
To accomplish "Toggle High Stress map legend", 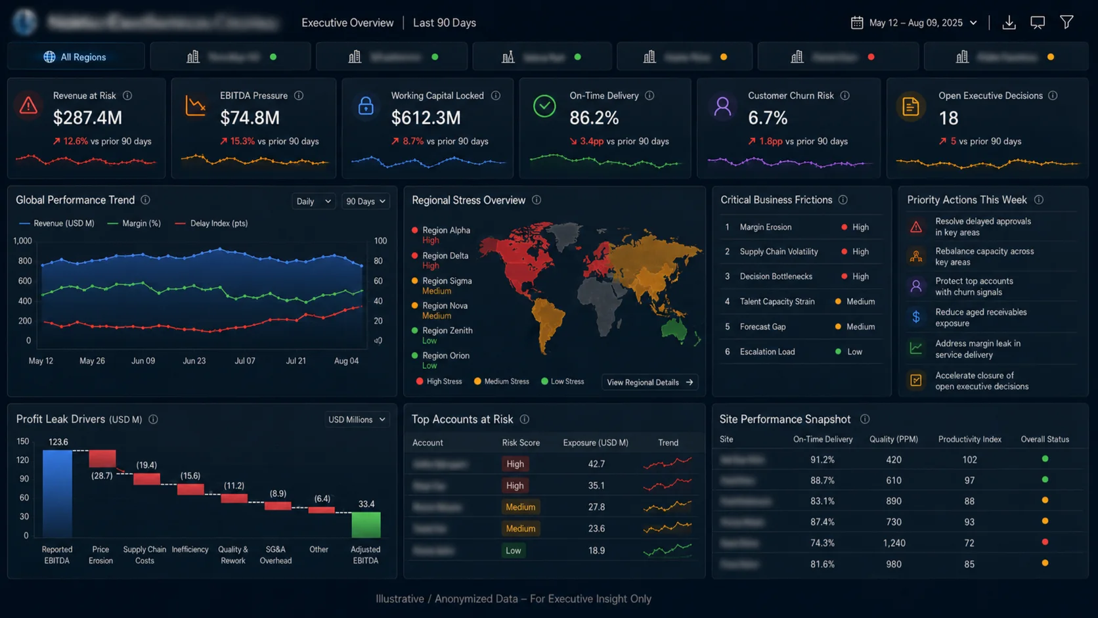I will pyautogui.click(x=439, y=382).
